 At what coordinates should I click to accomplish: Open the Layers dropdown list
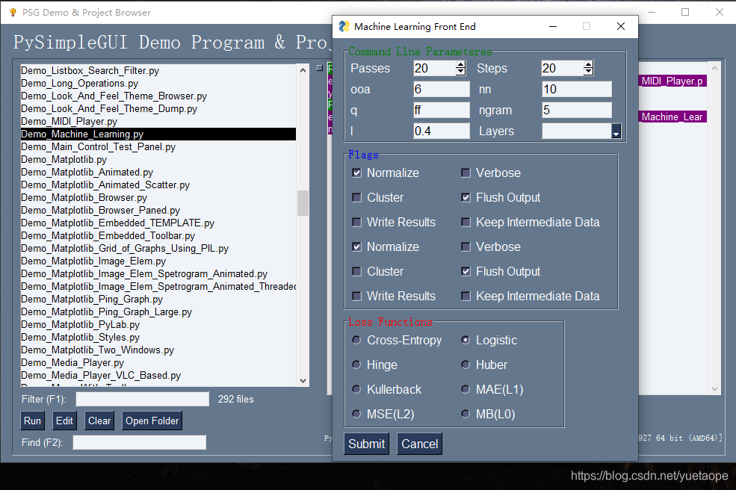616,131
